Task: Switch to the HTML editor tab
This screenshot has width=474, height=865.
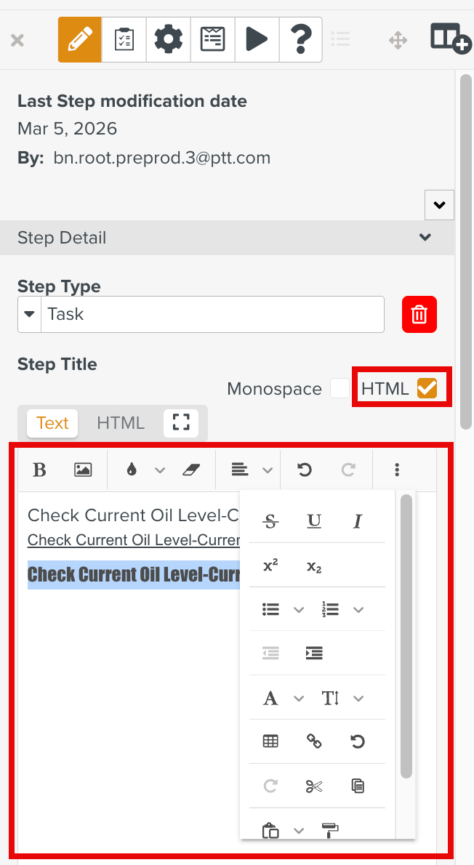Action: click(121, 423)
